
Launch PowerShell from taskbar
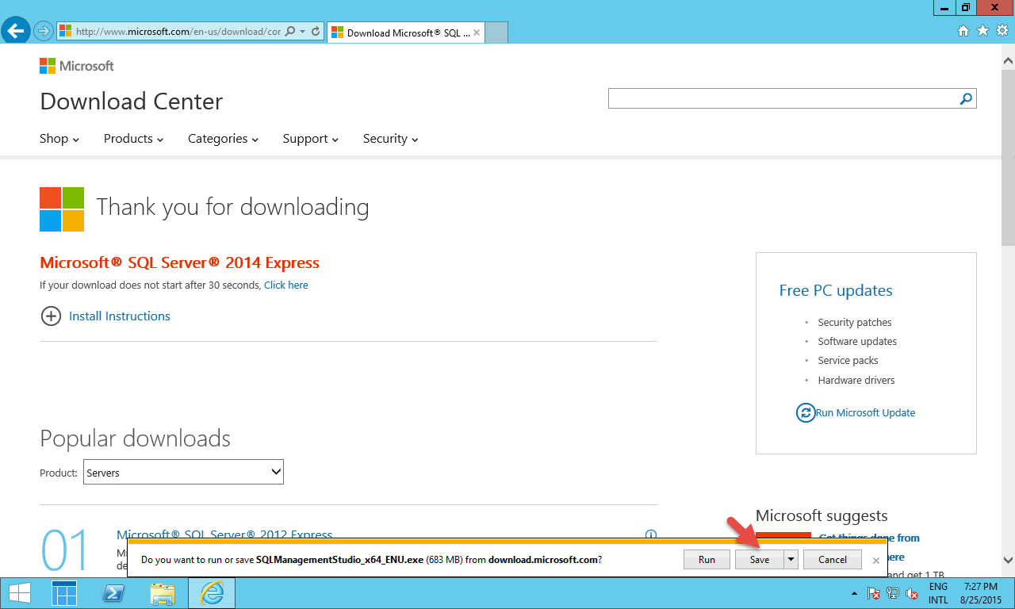point(113,593)
